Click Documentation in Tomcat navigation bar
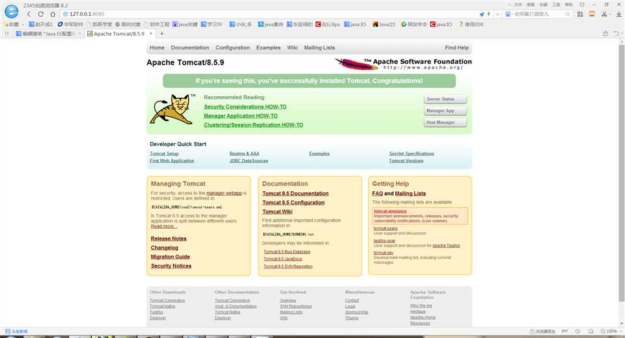This screenshot has width=625, height=338. point(189,47)
